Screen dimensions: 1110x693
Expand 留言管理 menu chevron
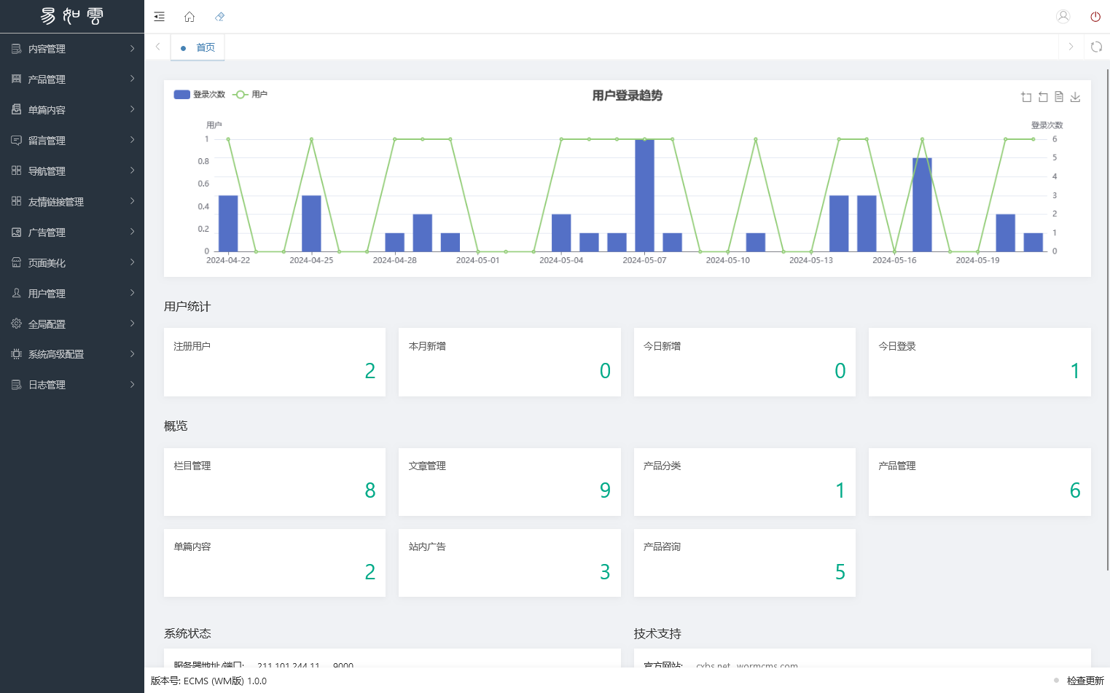coord(132,139)
